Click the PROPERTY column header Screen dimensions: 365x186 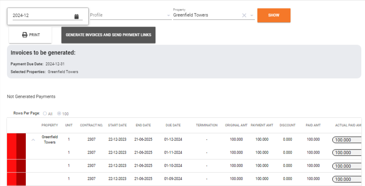[x=50, y=125]
